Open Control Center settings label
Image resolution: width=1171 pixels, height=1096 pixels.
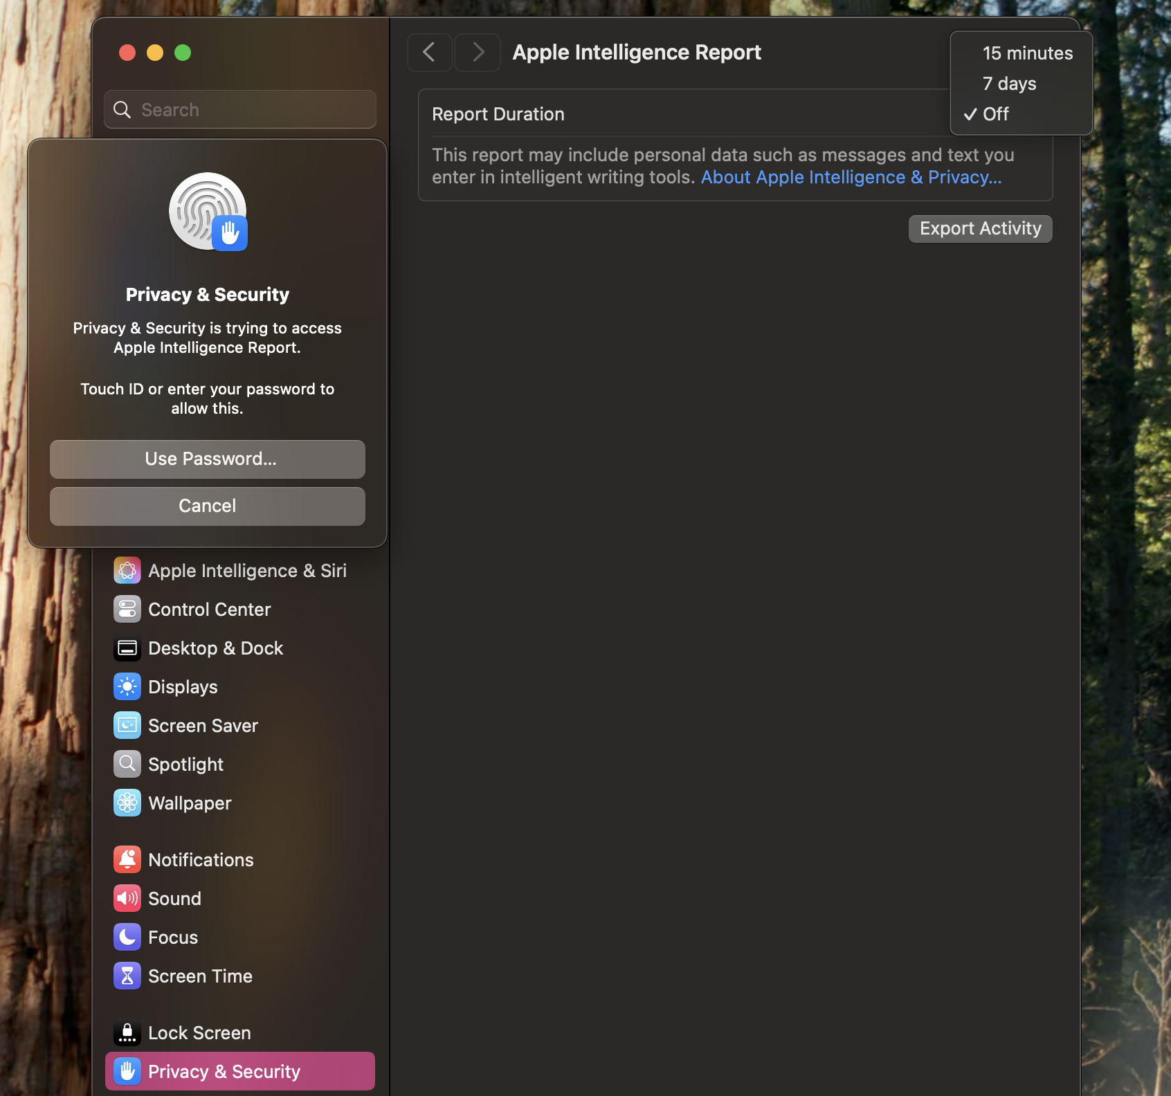point(209,610)
